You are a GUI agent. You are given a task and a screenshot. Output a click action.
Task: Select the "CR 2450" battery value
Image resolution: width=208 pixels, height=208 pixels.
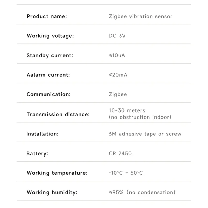(120, 153)
